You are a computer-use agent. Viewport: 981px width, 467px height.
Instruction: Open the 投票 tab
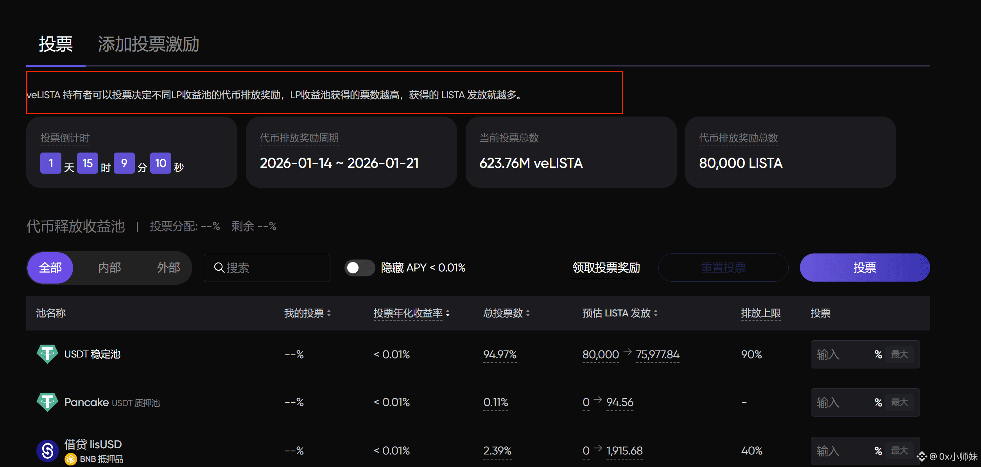[x=56, y=44]
